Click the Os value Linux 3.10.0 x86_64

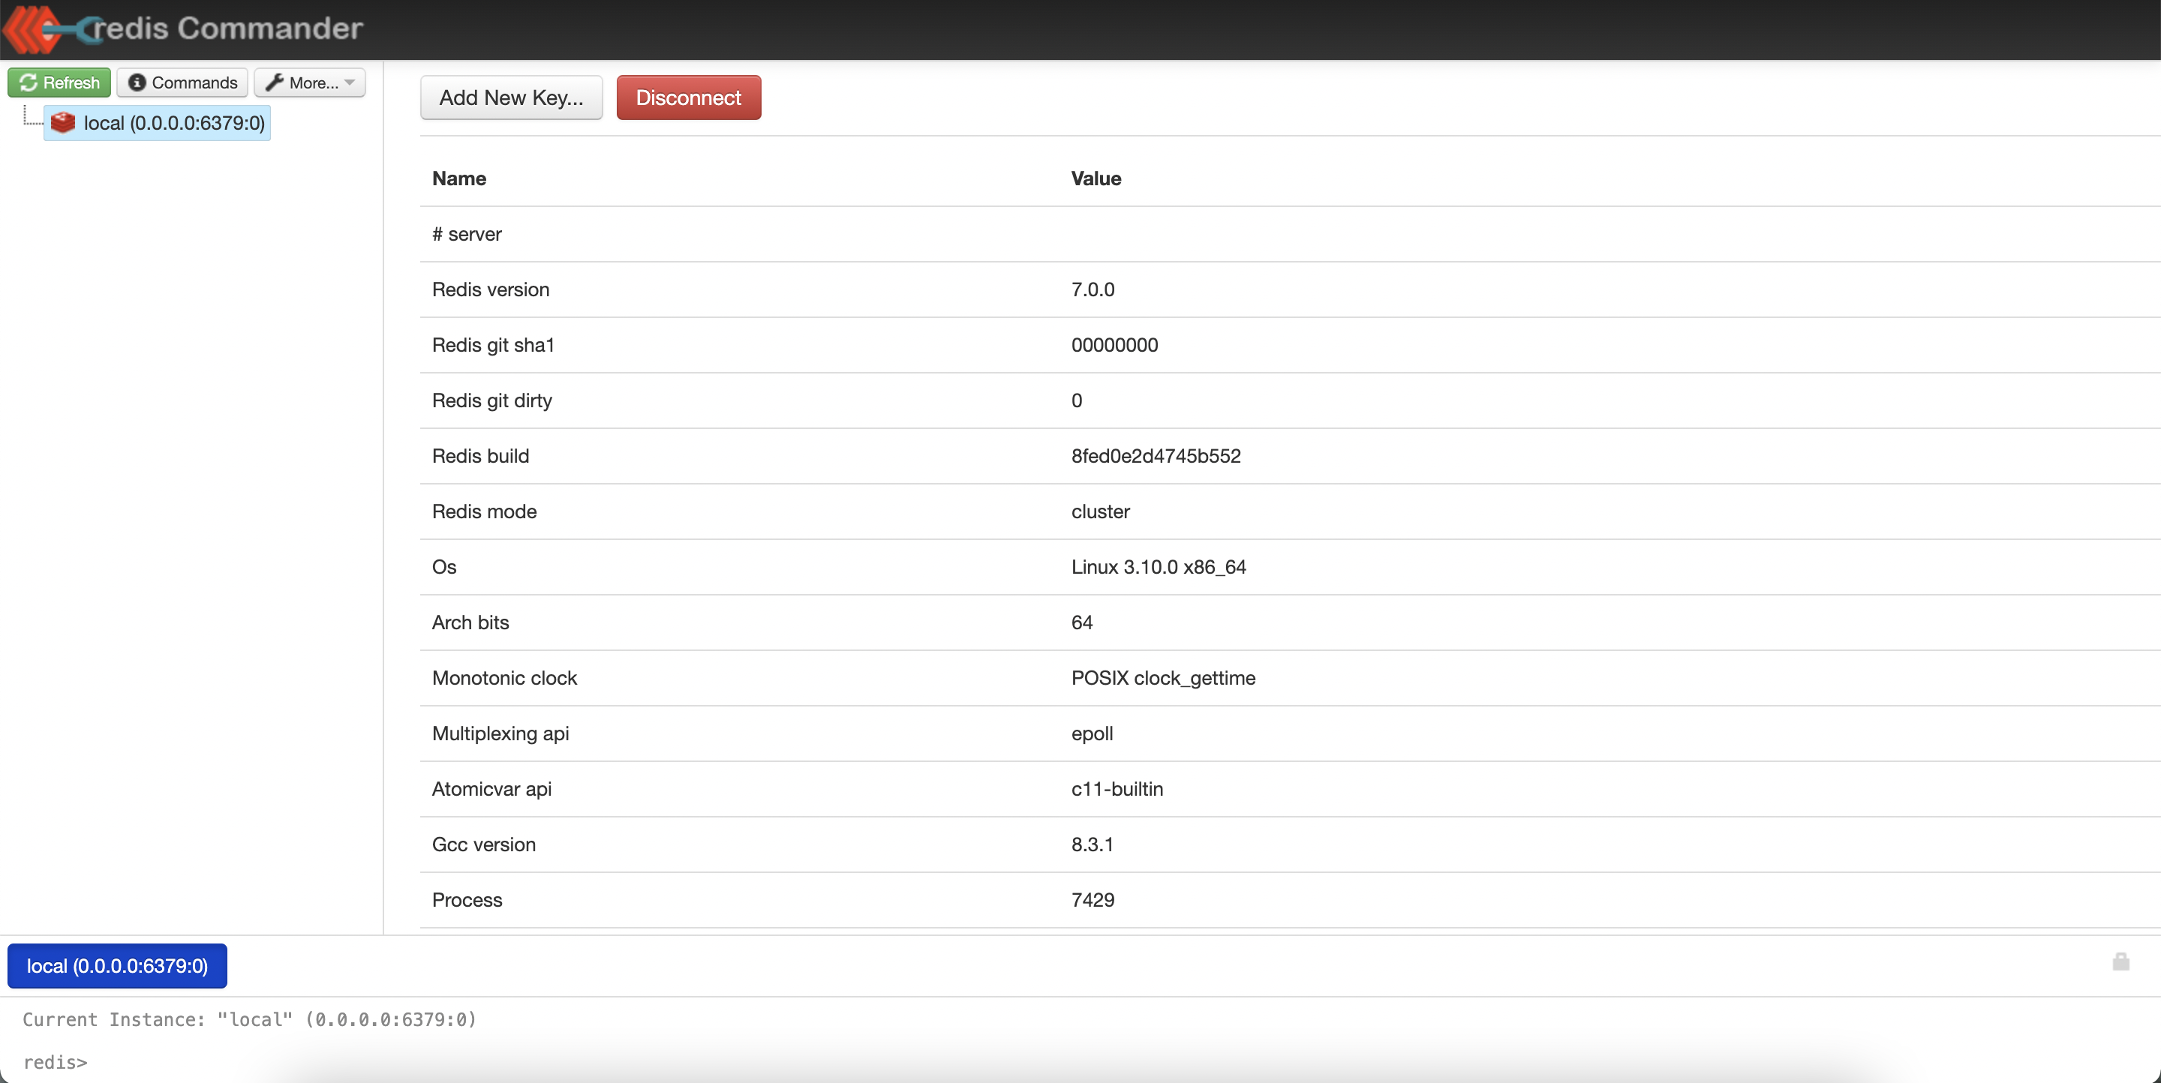coord(1159,567)
